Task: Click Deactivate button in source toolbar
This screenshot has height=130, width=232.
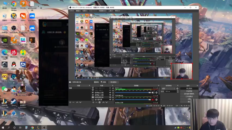Action: [113, 82]
